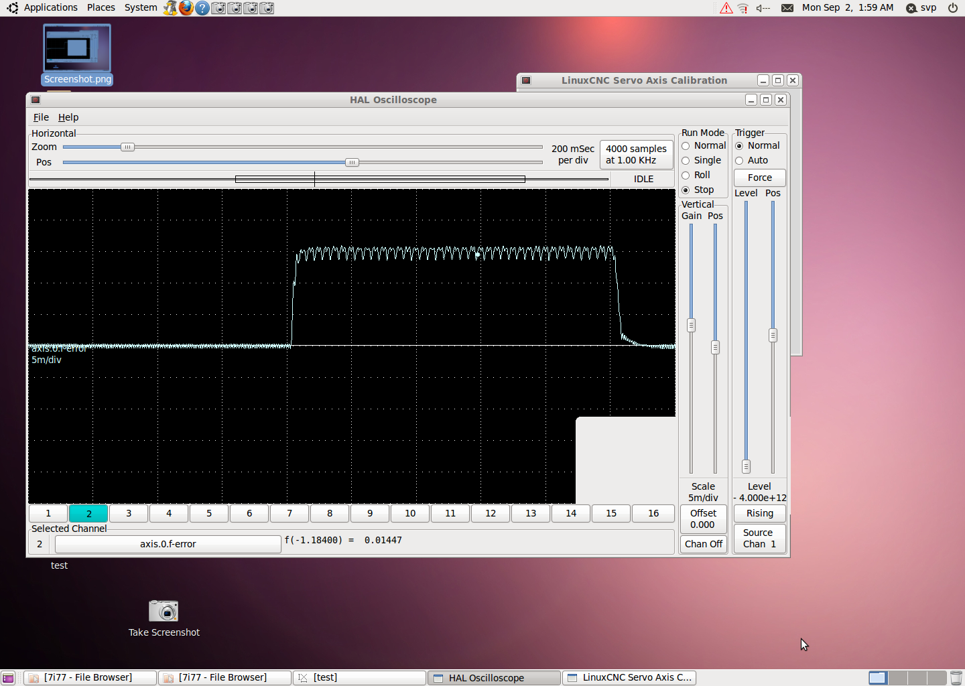Open the volume control speaker icon

(x=763, y=8)
